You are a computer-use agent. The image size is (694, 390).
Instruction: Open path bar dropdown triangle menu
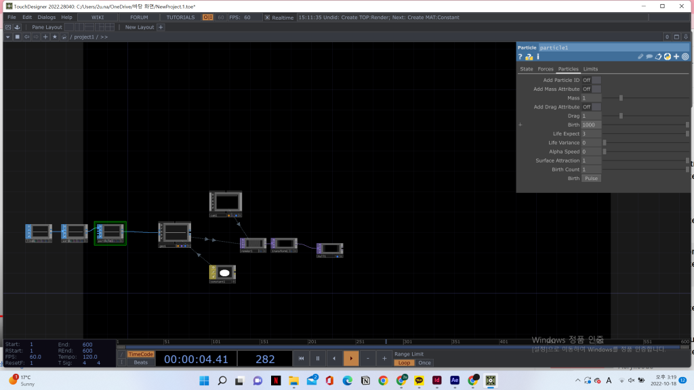click(8, 37)
